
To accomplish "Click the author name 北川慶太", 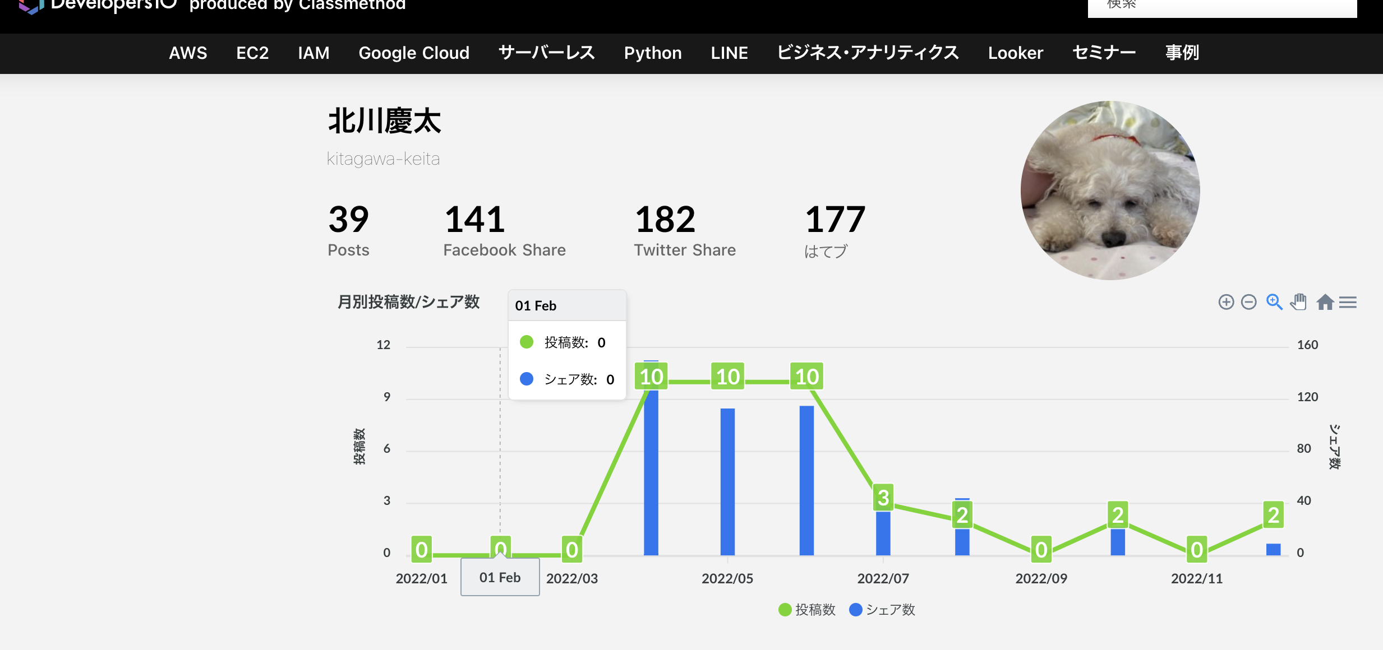I will 385,121.
